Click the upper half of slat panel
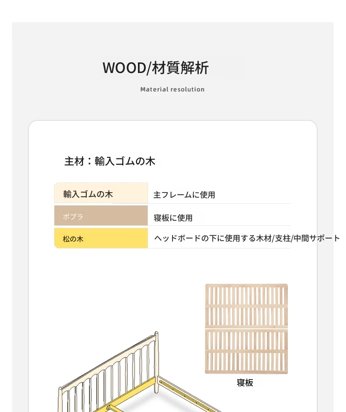346x412 pixels. coord(246,305)
